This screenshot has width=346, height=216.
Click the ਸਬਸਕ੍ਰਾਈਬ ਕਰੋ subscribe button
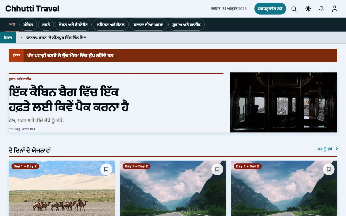tap(270, 9)
